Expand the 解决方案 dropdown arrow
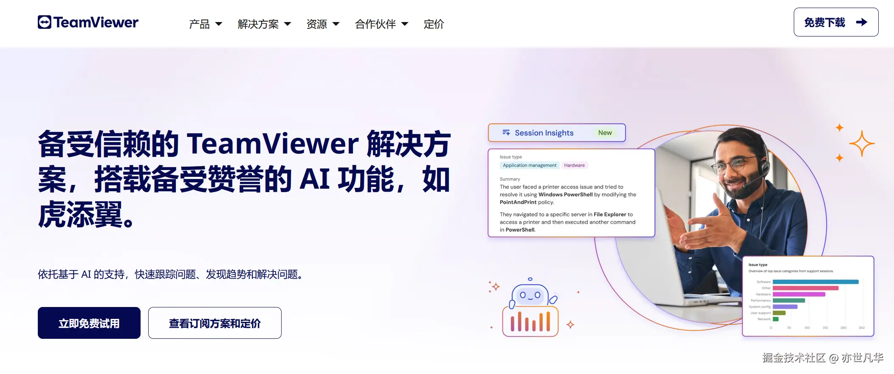 tap(288, 24)
